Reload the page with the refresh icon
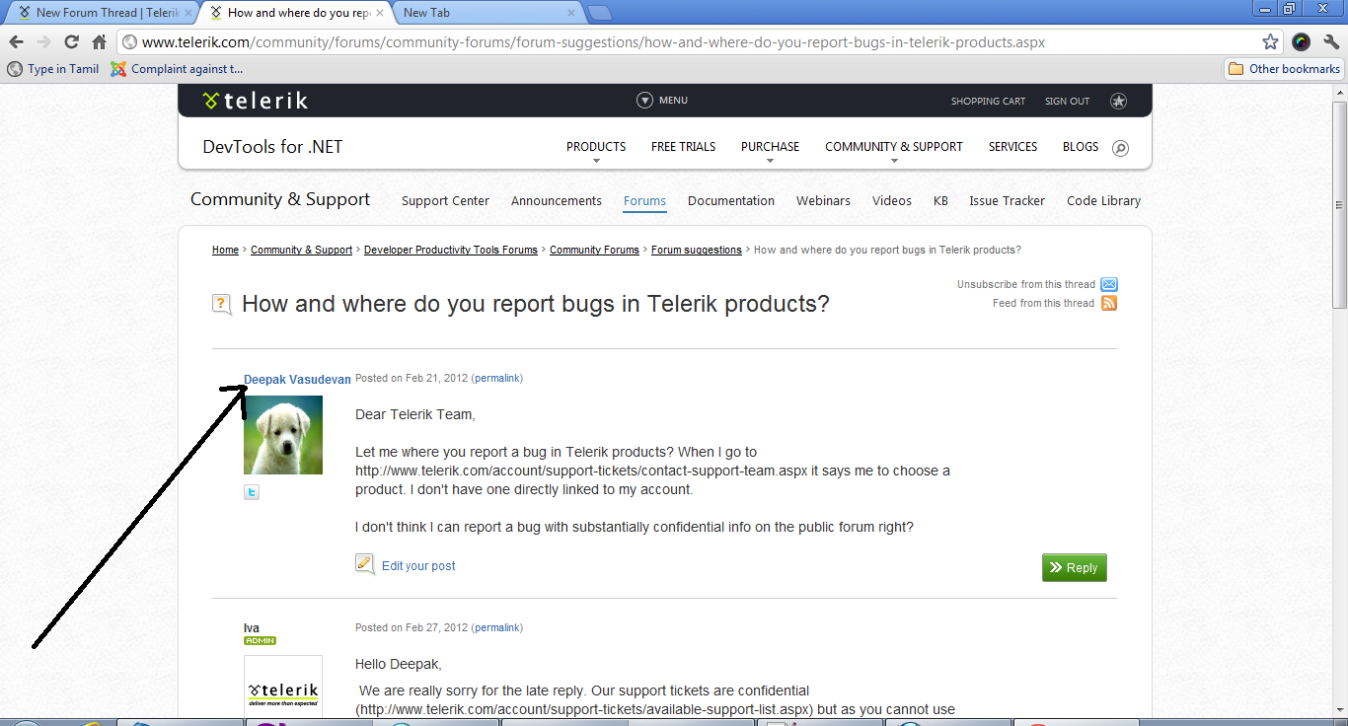The height and width of the screenshot is (726, 1348). click(x=71, y=42)
